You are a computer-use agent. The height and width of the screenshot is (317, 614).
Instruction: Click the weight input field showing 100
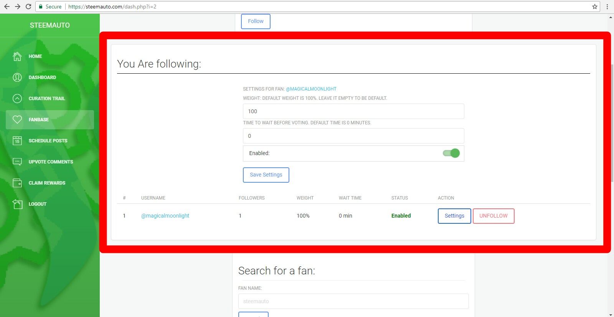[x=353, y=111]
